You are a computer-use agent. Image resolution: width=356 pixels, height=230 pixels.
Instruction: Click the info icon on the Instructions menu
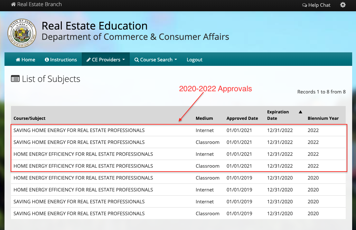click(47, 59)
